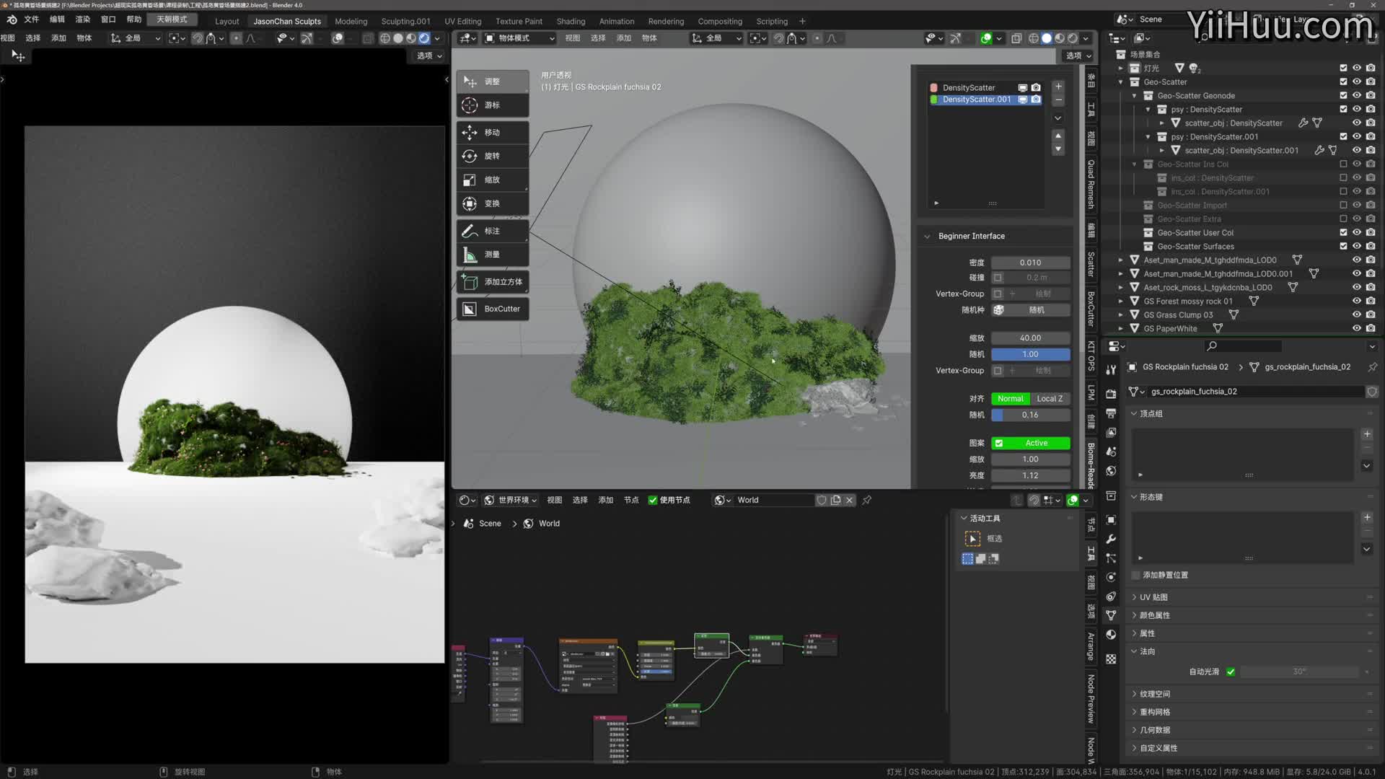Screen dimensions: 1385x779
Task: Disable render for Geo-Scatter Surfaces collection
Action: click(1370, 247)
